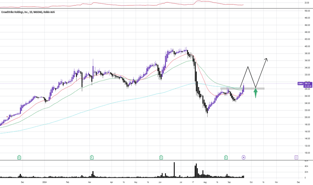
Task: Click the 500.00 price scale label
Action: (x=307, y=11)
